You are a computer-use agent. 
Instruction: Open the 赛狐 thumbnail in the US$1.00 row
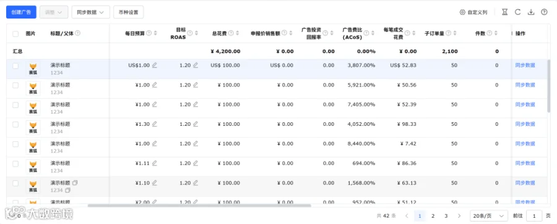coord(33,68)
